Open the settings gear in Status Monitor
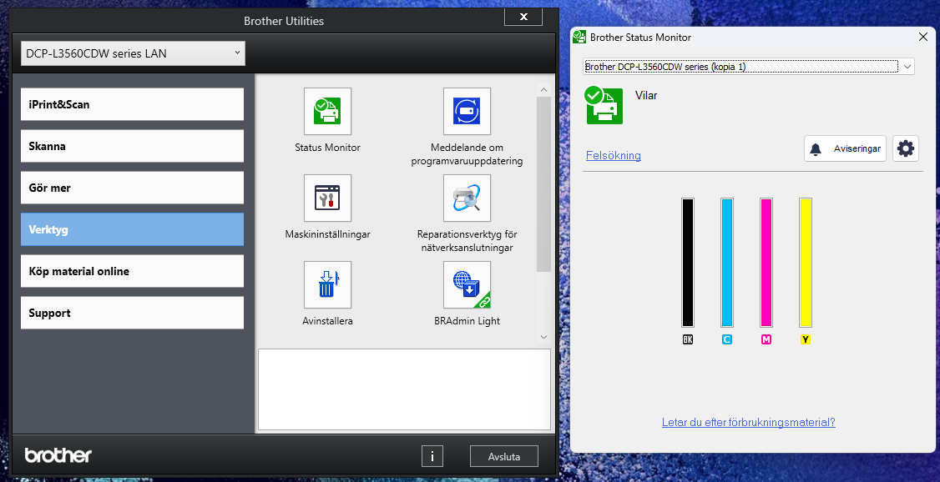 [x=905, y=148]
